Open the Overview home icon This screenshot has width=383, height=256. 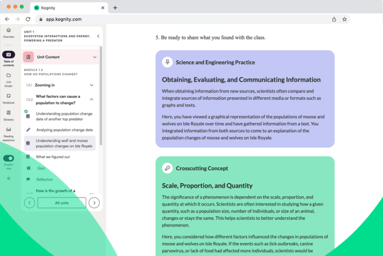click(x=8, y=31)
